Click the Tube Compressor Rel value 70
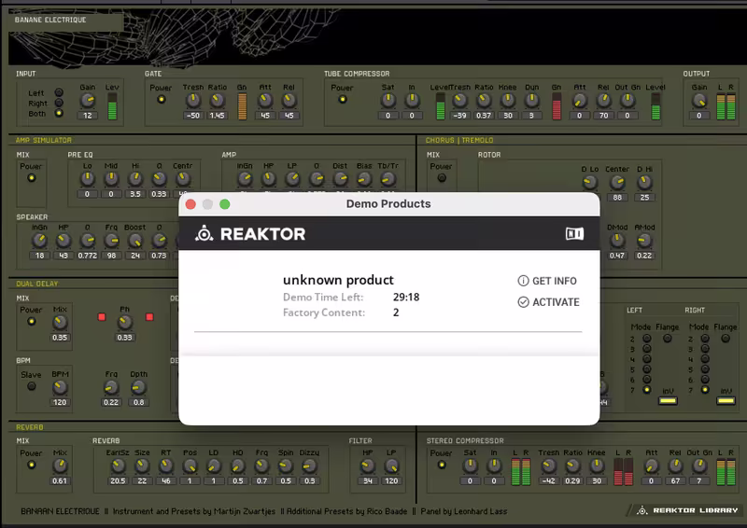 pyautogui.click(x=603, y=116)
